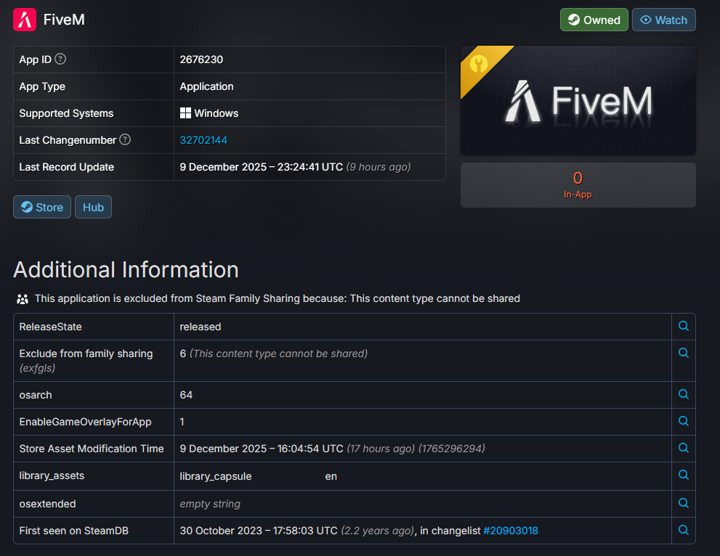Image resolution: width=720 pixels, height=556 pixels.
Task: Open changelist #20903018 link
Action: [x=510, y=531]
